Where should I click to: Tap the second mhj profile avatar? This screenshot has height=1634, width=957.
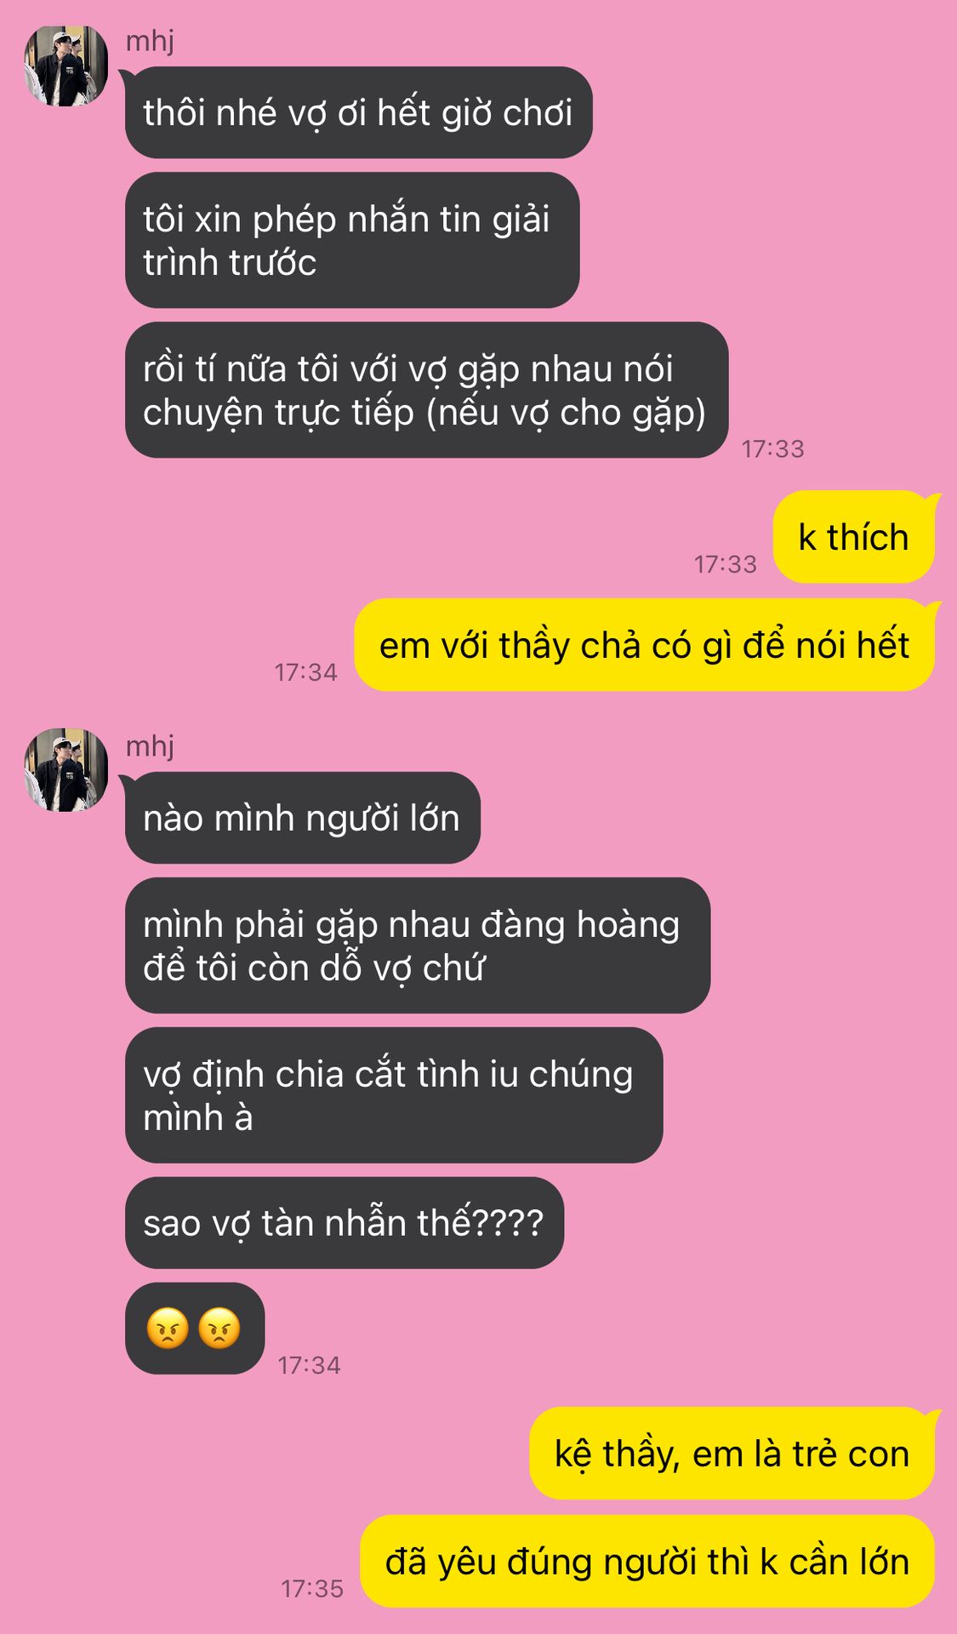[x=66, y=770]
